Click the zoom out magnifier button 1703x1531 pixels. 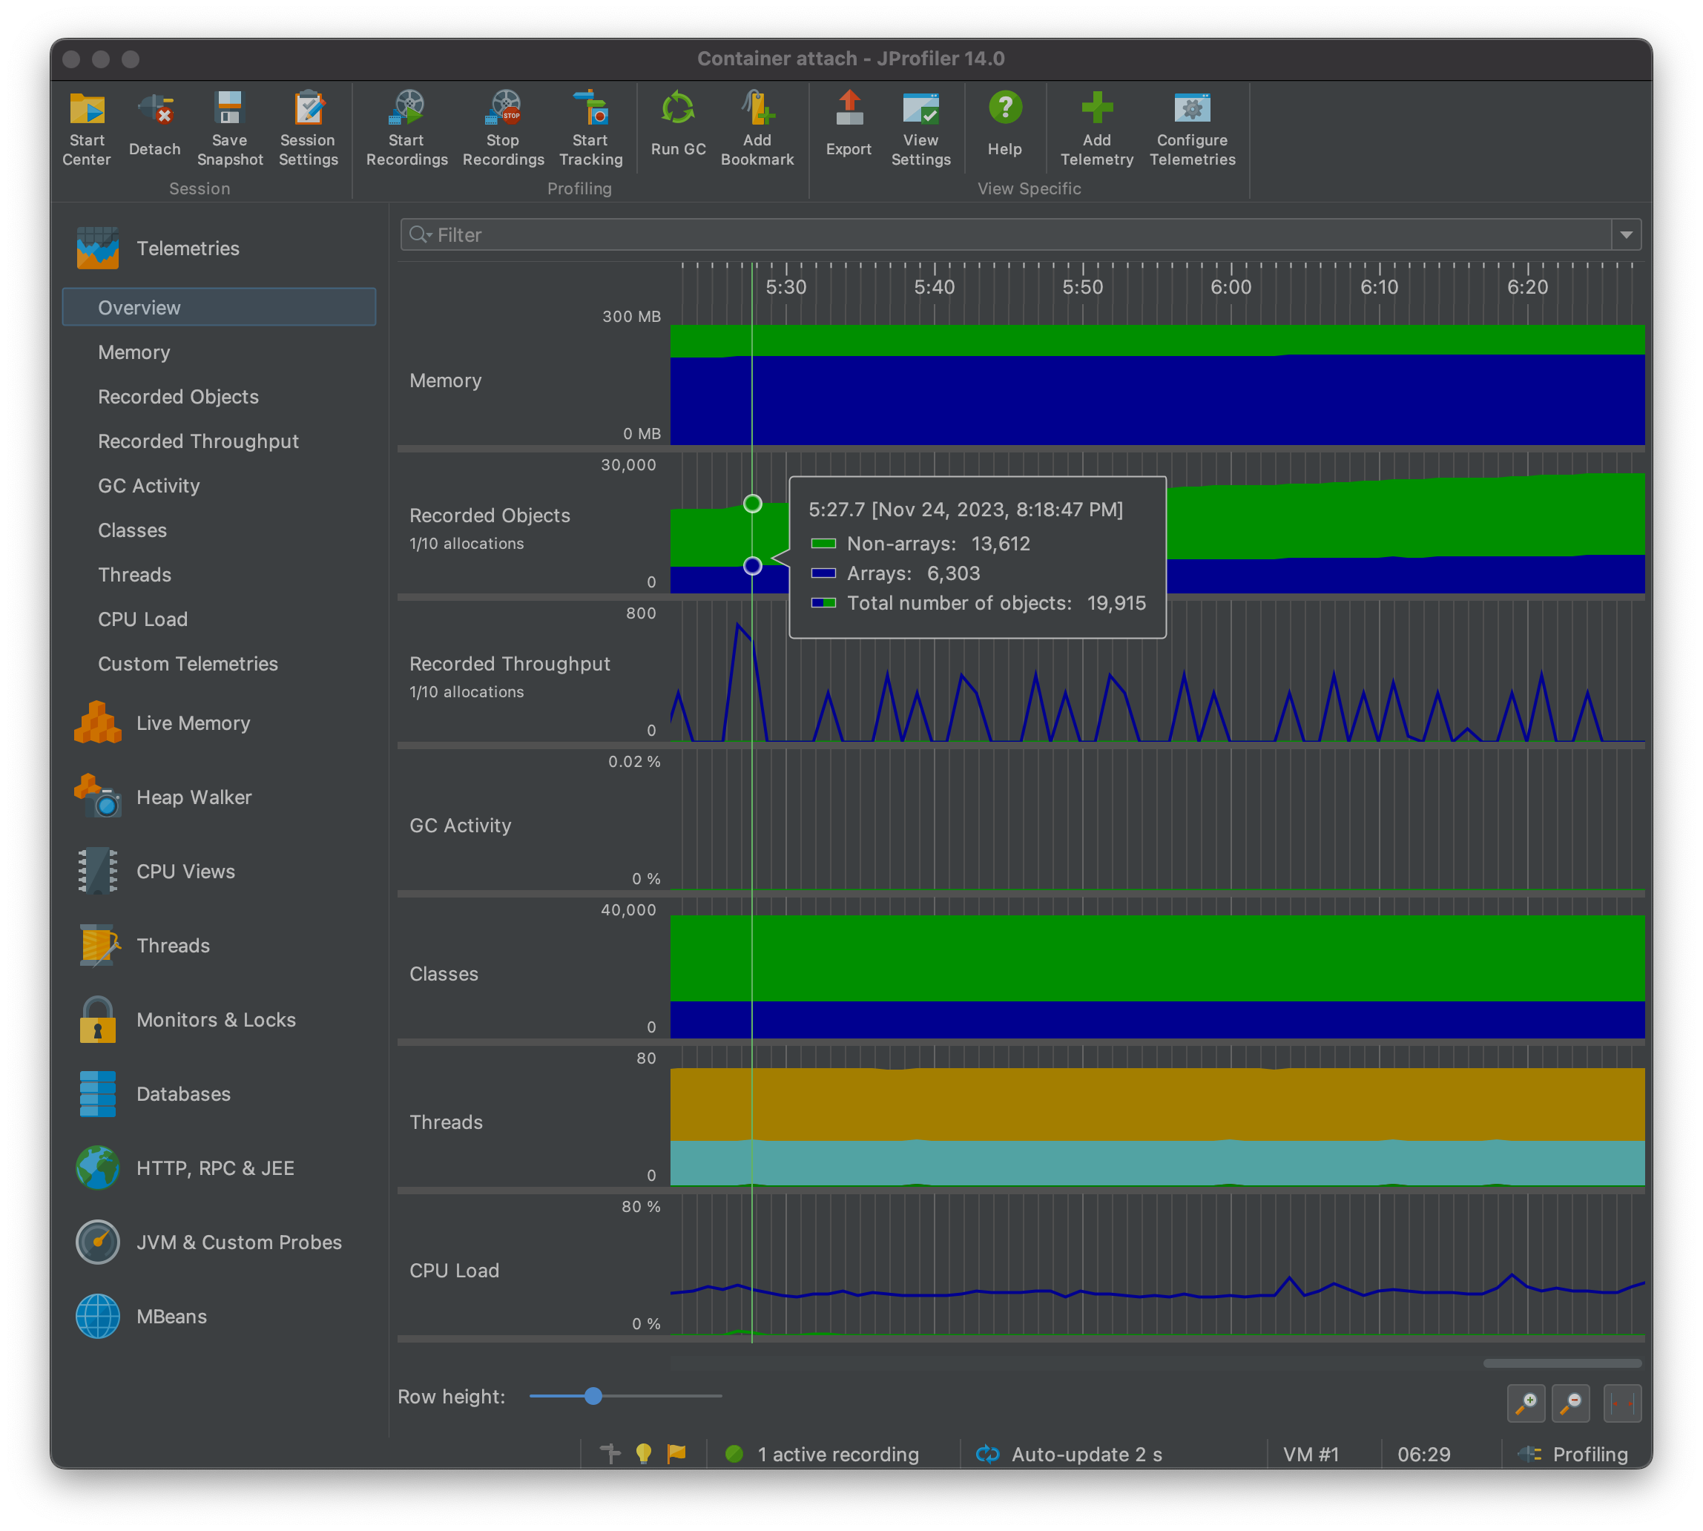tap(1570, 1403)
